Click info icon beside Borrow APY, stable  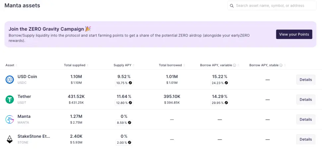(x=281, y=65)
